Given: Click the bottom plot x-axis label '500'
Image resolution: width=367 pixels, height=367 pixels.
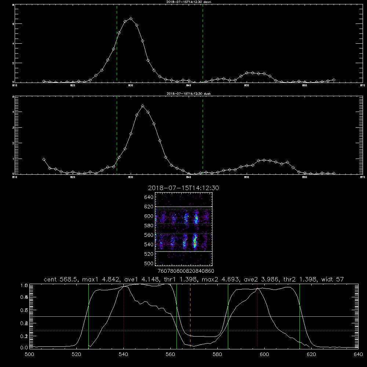Looking at the screenshot, I should 29,354.
